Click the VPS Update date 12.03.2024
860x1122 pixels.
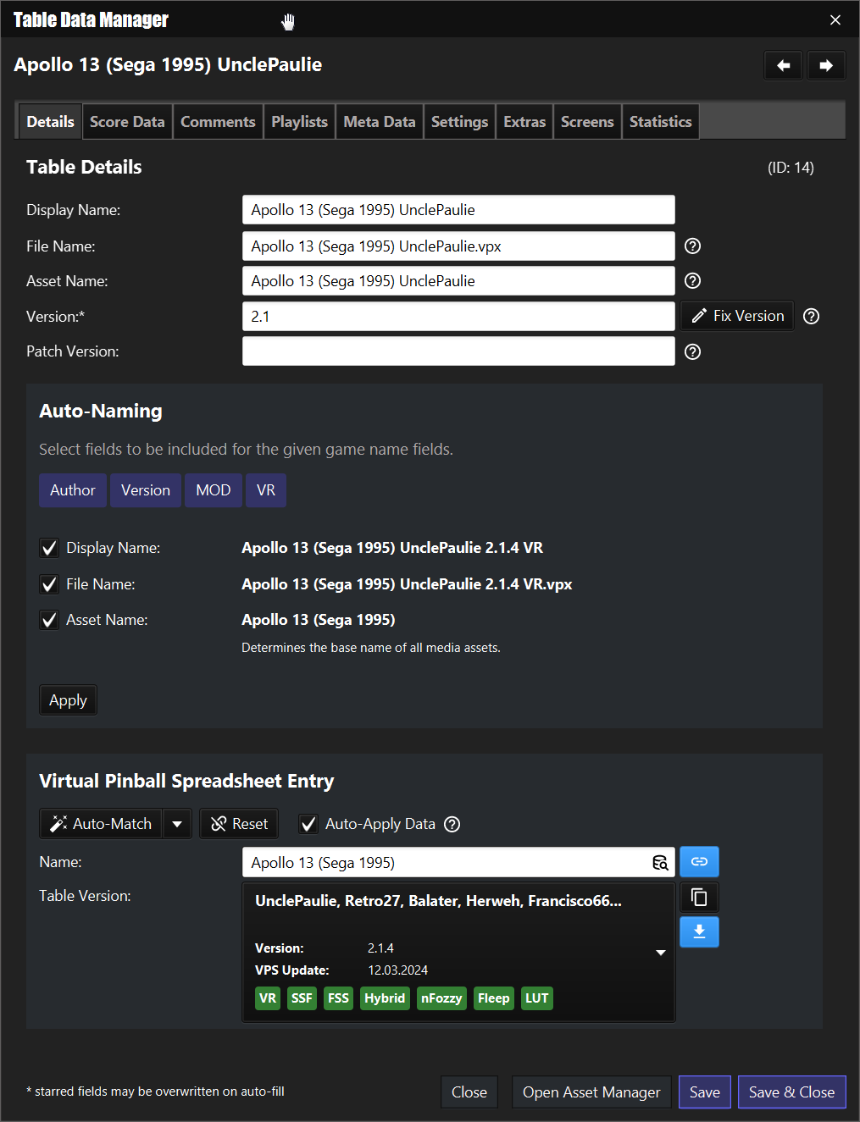[x=397, y=970]
